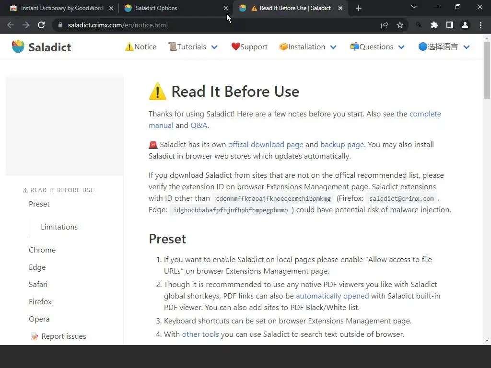Jump to Firefox in the sidebar
The width and height of the screenshot is (491, 368).
40,302
